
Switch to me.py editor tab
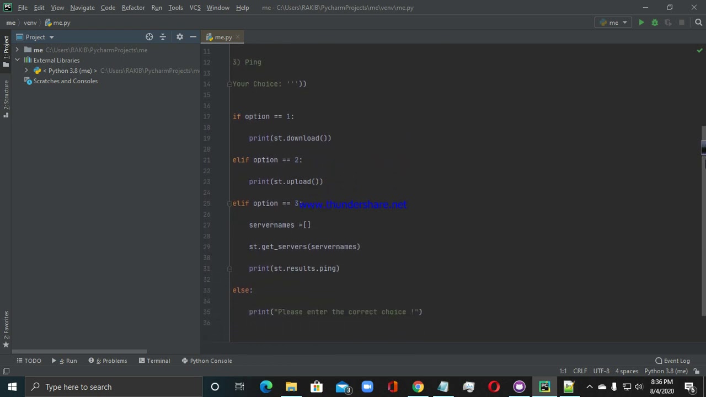(223, 37)
